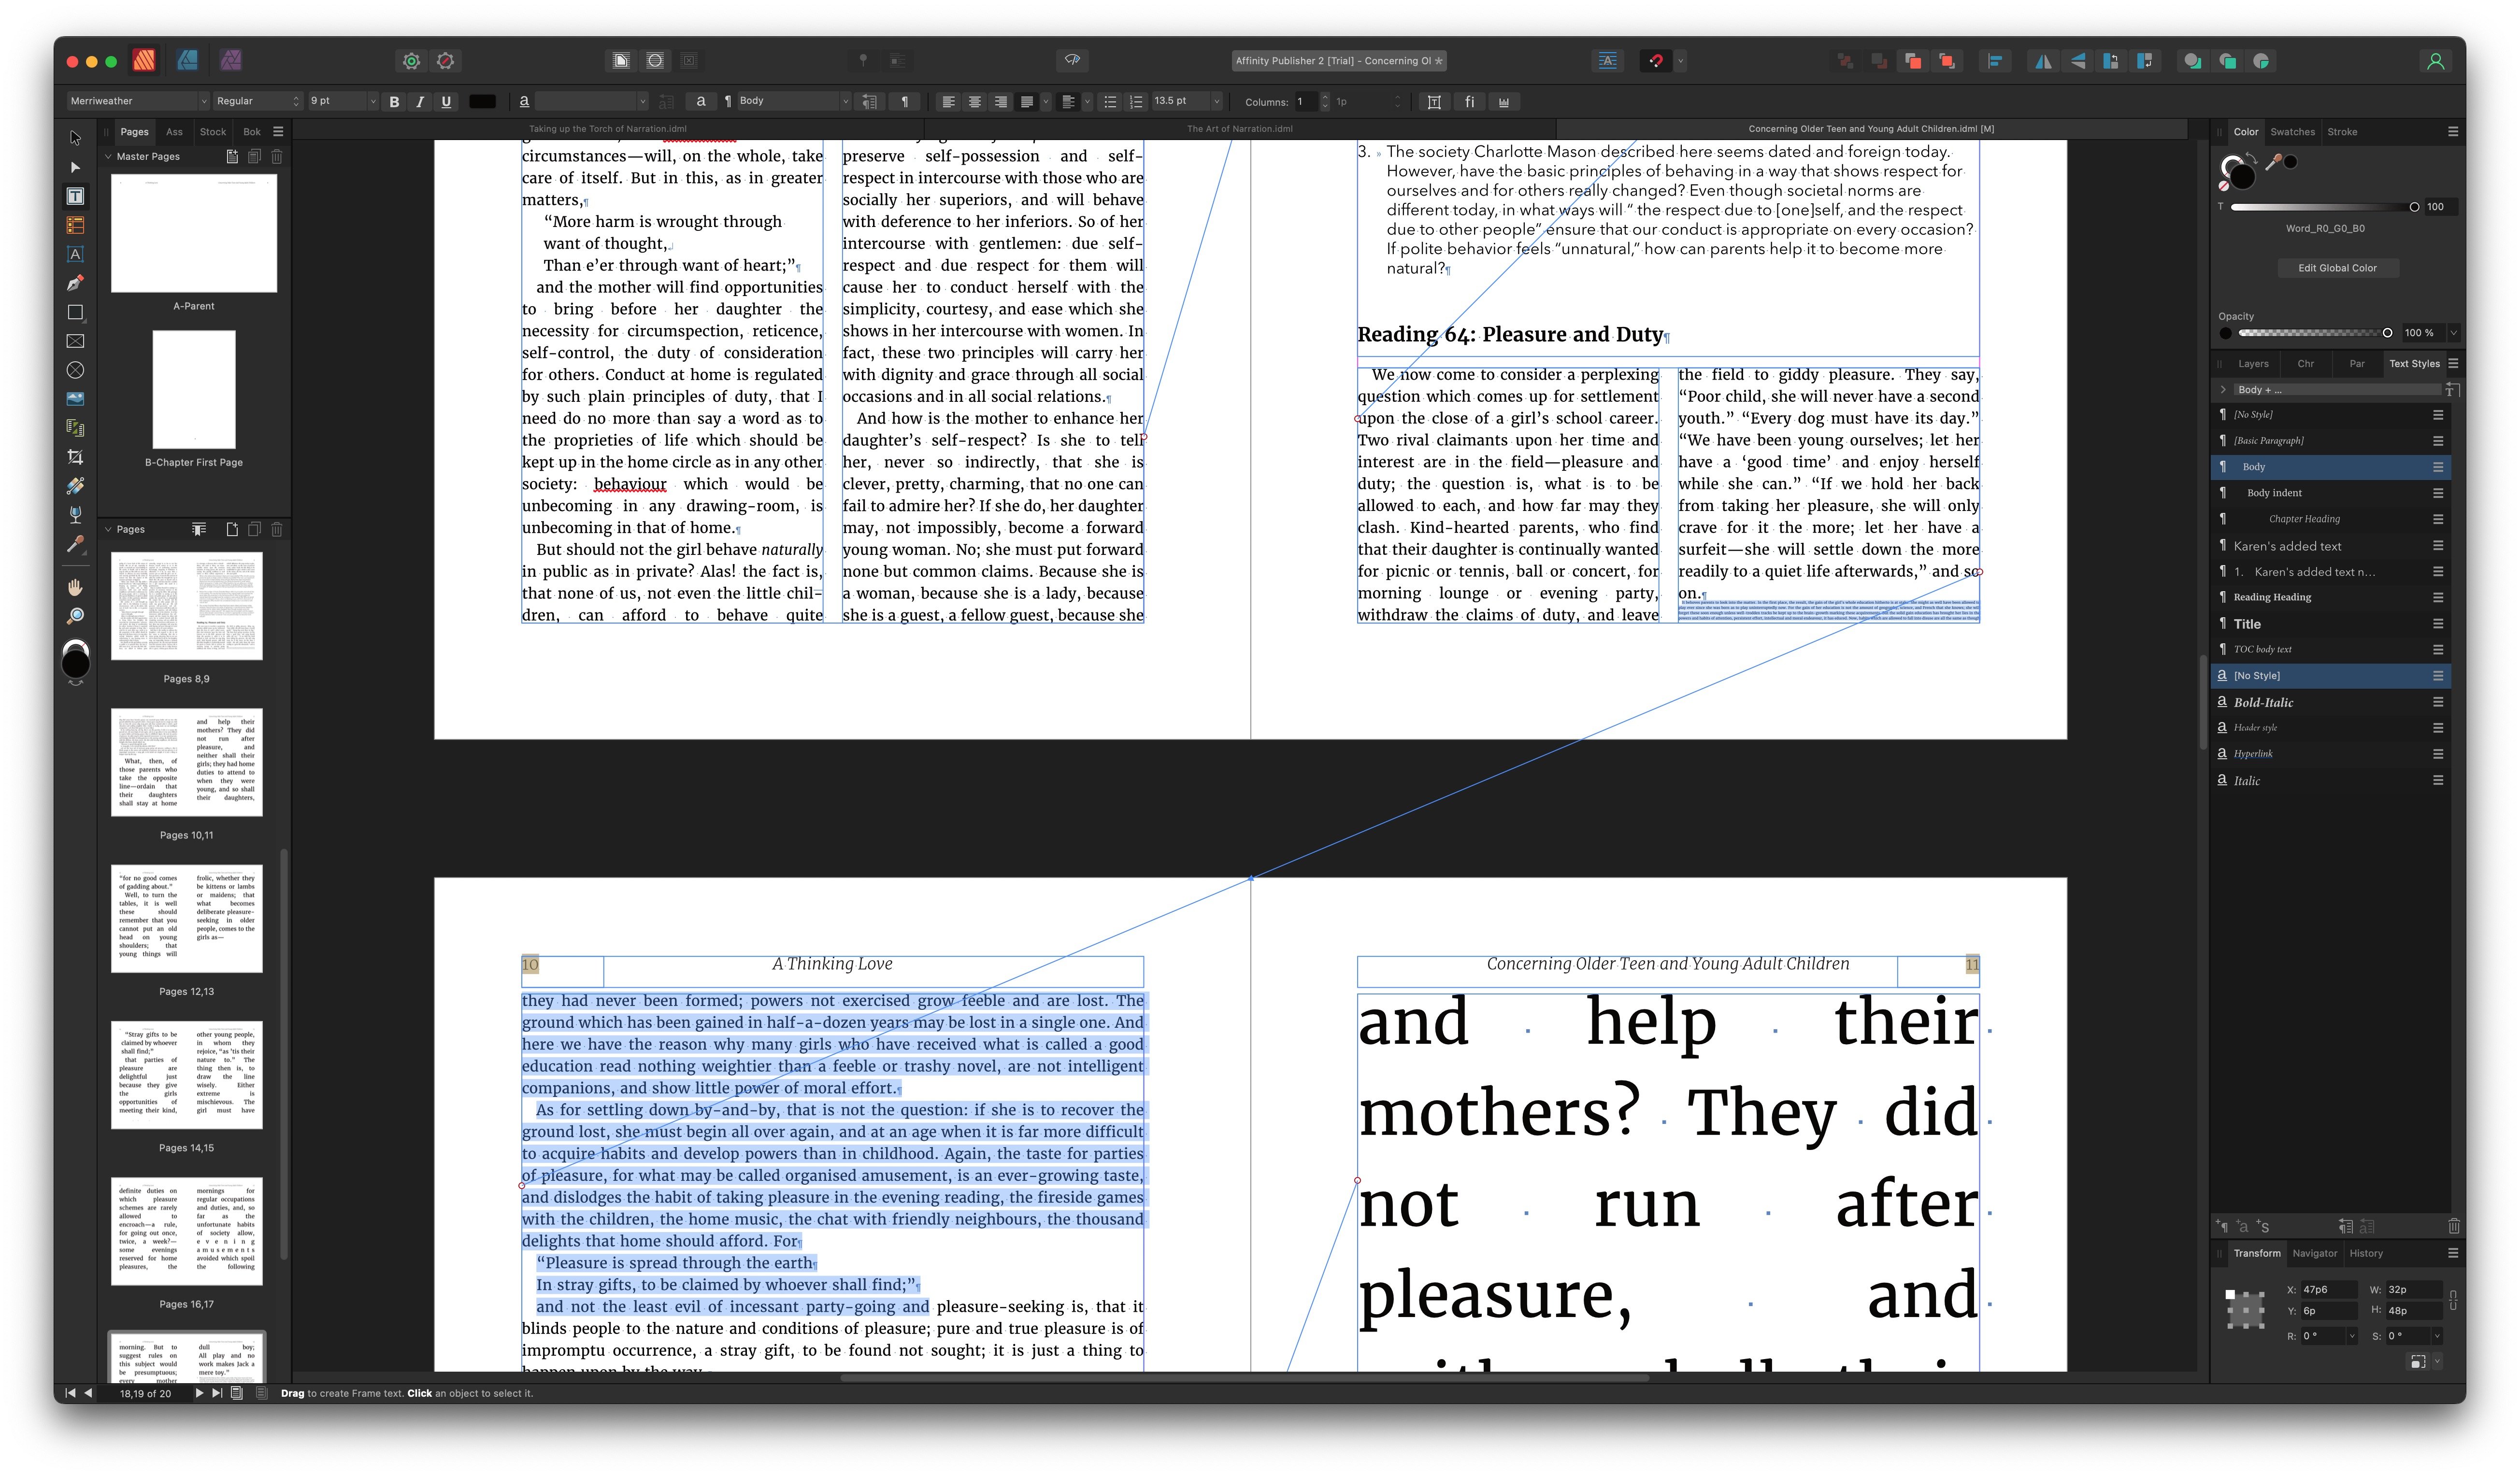2520x1475 pixels.
Task: Click the Edit Global Color button
Action: 2337,268
